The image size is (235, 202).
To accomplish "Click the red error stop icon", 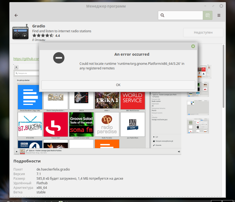I will (x=59, y=58).
